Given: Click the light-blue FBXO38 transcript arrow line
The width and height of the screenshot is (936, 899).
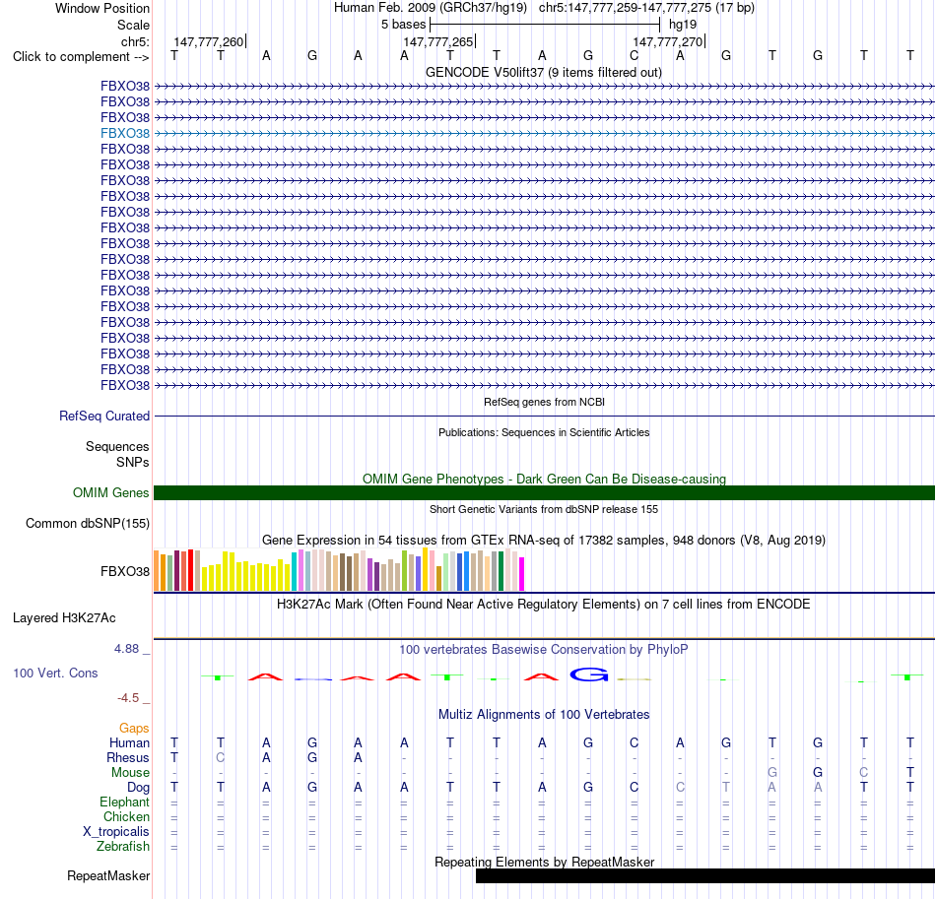Looking at the screenshot, I should [x=545, y=133].
